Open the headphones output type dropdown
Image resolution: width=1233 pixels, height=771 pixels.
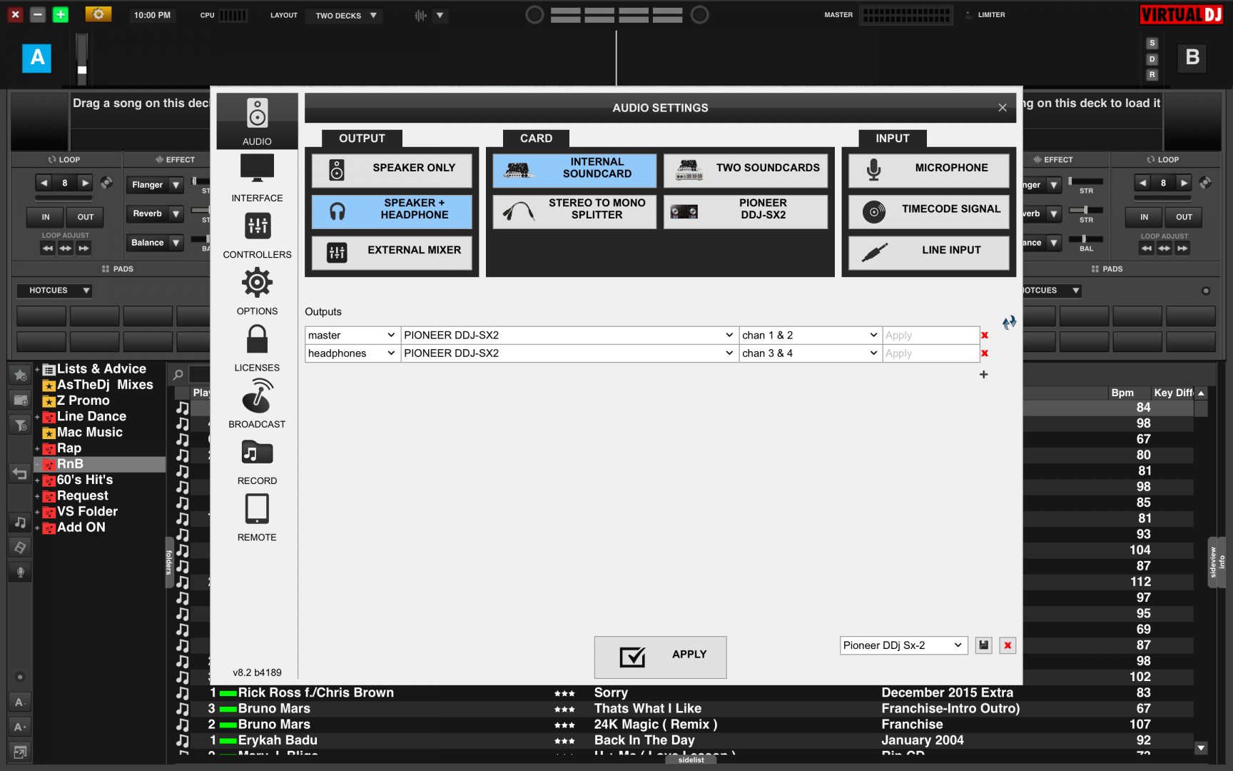tap(352, 353)
